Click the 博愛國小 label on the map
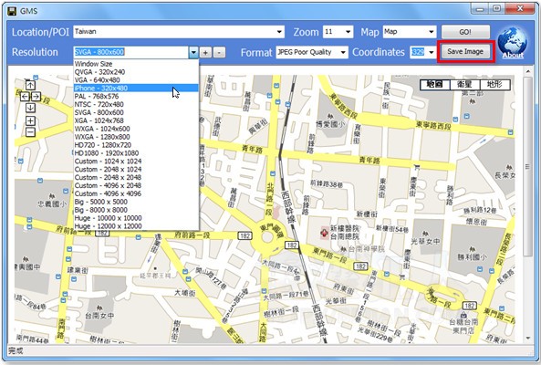Screen dimensions: 541x365 (x=331, y=123)
